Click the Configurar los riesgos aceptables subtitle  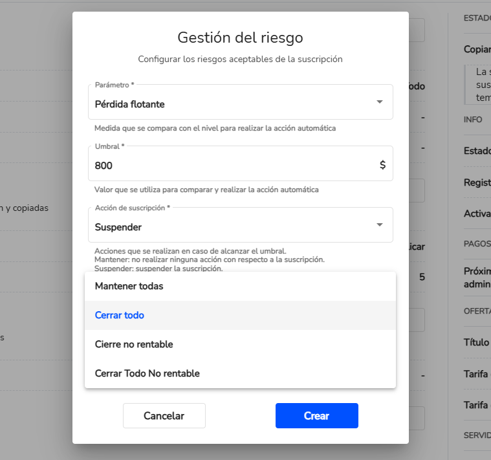[240, 59]
